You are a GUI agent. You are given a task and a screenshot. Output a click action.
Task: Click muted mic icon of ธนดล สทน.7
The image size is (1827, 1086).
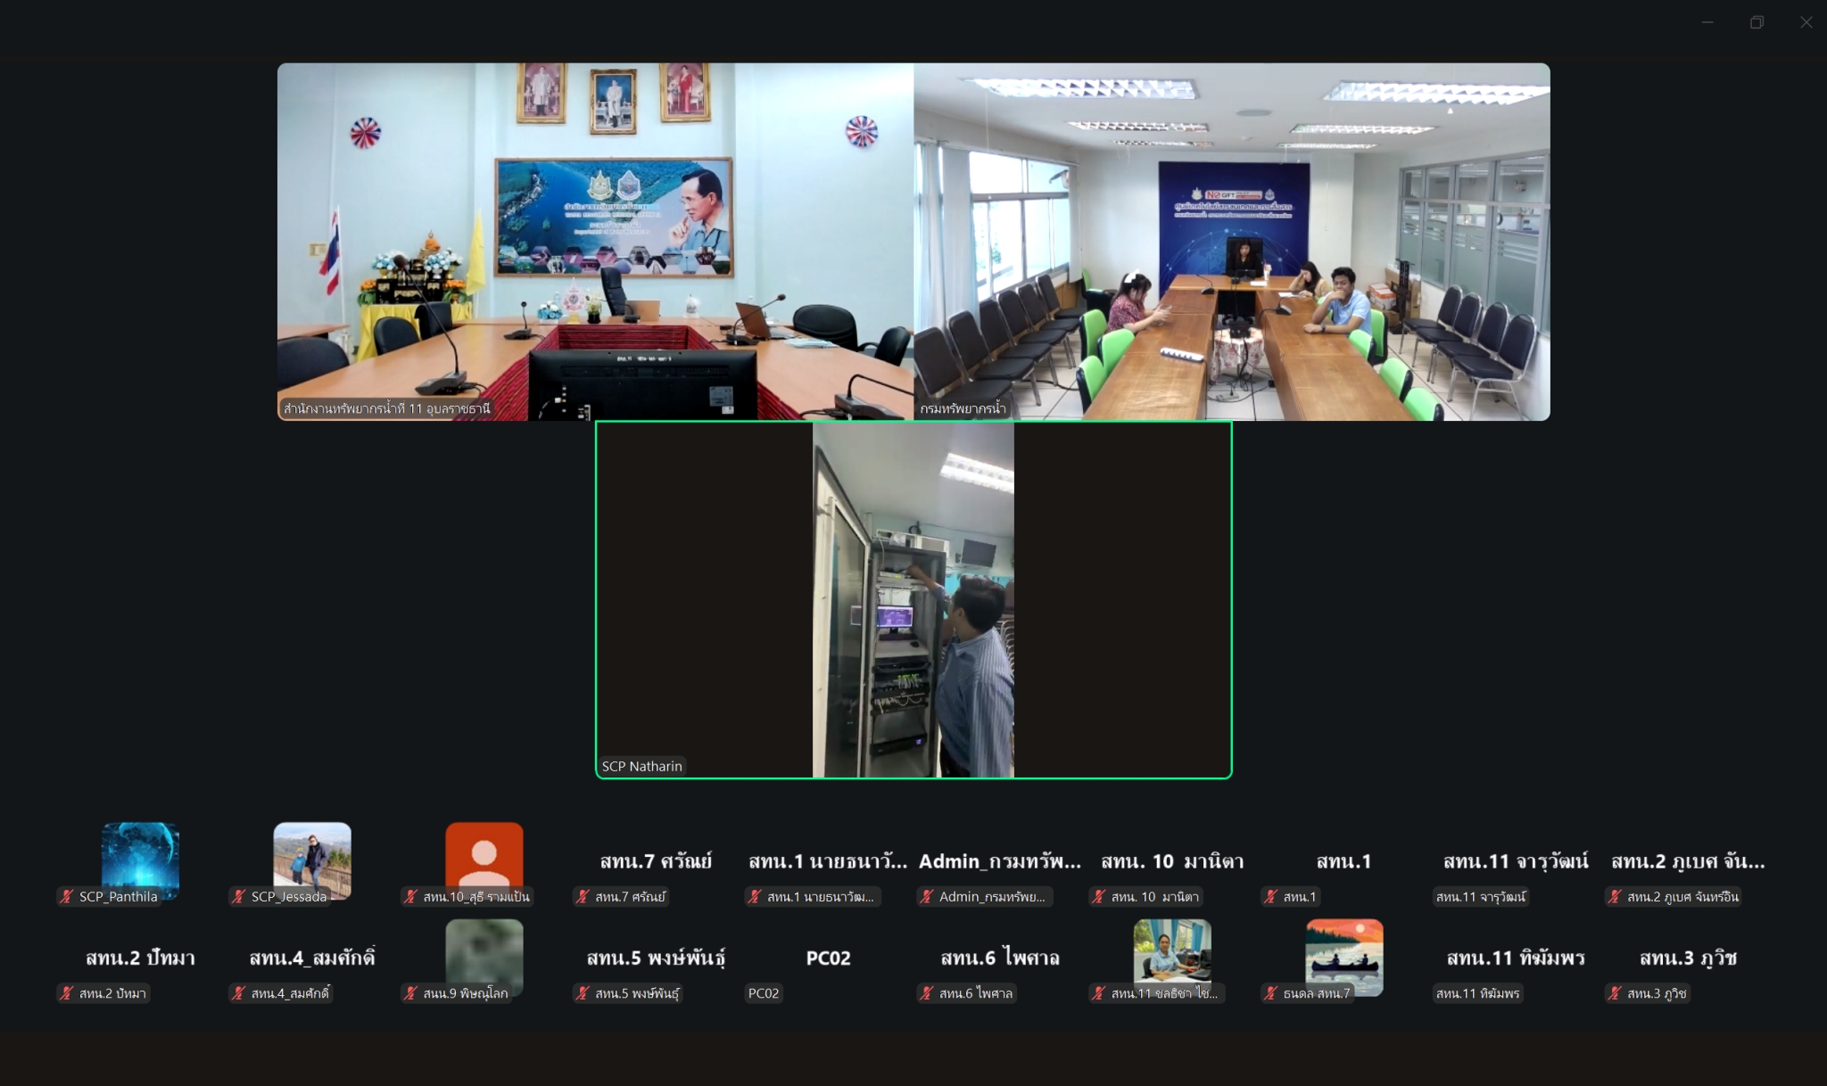(x=1272, y=993)
